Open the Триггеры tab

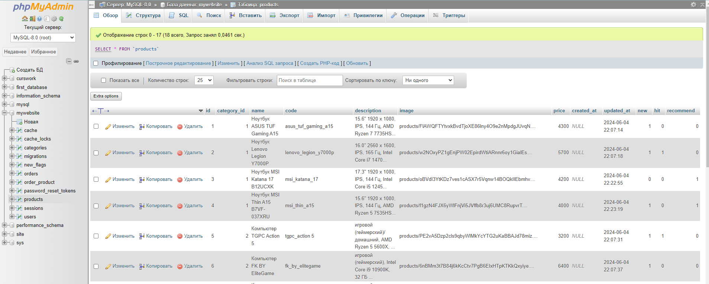[449, 16]
